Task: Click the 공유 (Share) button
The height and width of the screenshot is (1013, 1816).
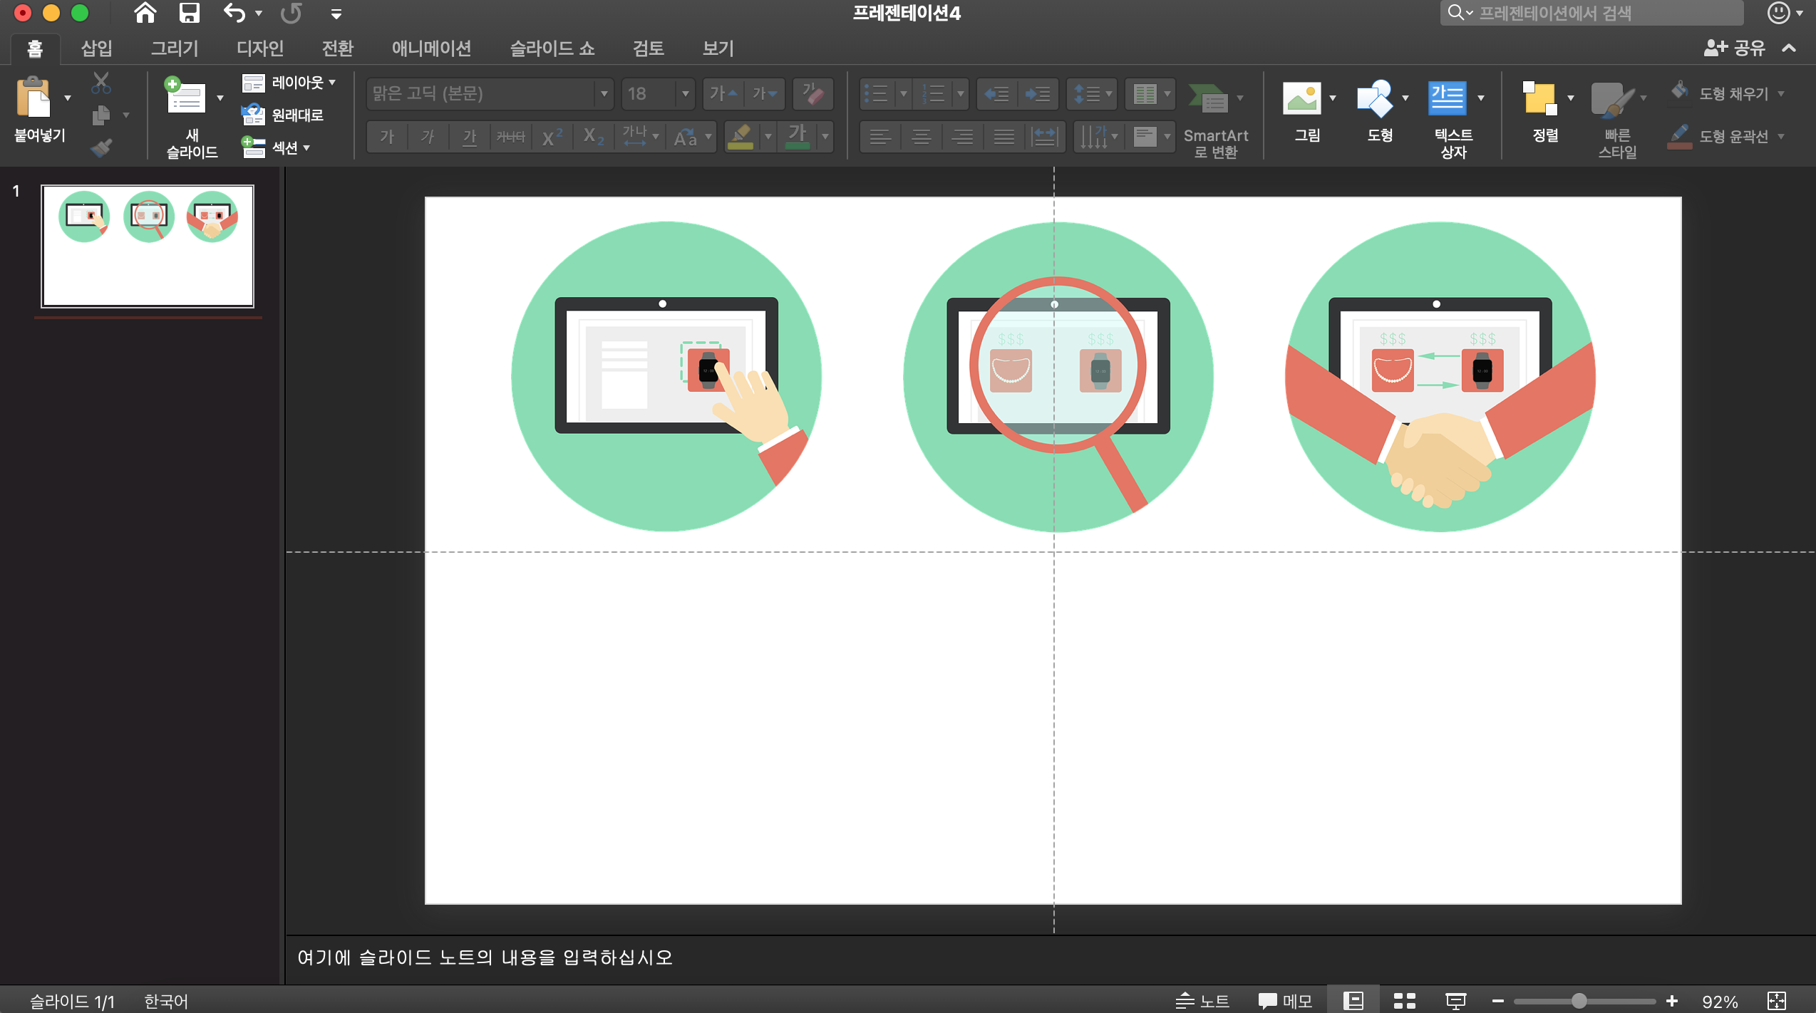Action: [x=1735, y=48]
